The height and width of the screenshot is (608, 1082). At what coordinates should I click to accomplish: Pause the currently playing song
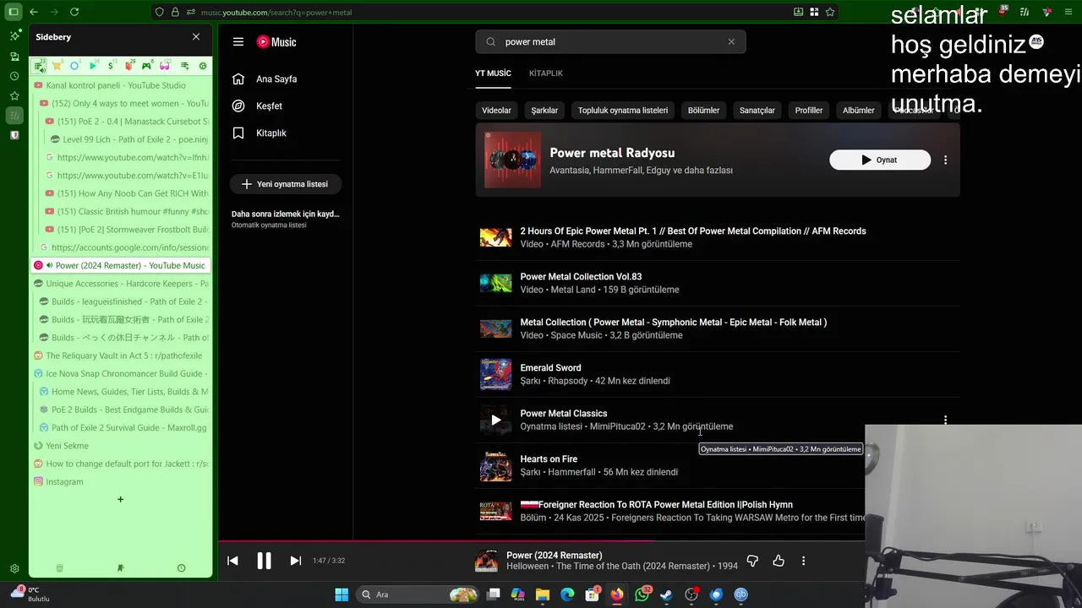tap(264, 561)
